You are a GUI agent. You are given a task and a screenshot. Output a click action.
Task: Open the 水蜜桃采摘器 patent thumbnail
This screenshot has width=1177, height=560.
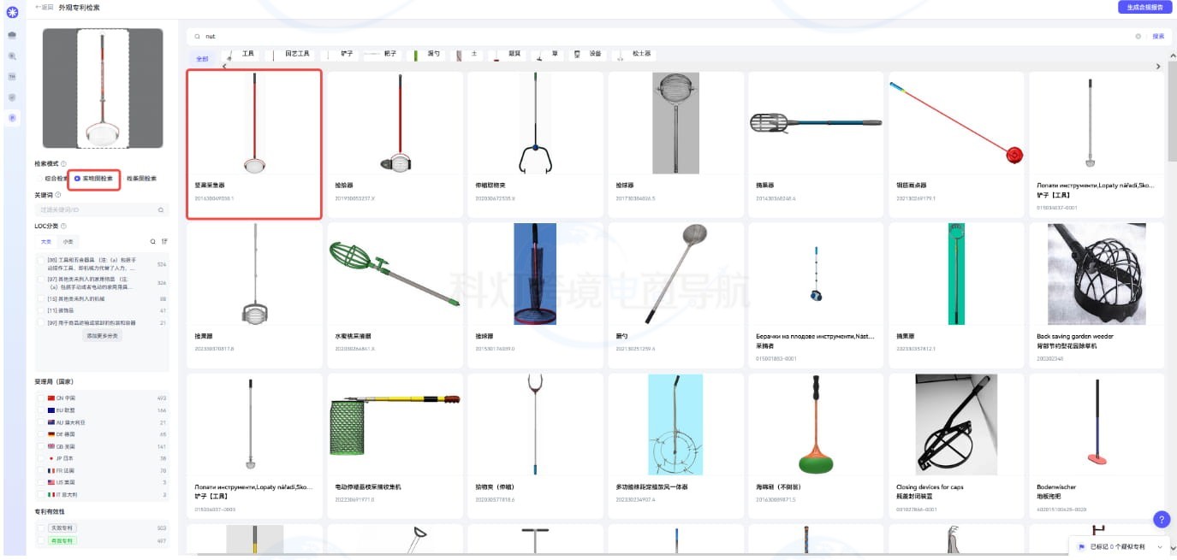coord(395,274)
